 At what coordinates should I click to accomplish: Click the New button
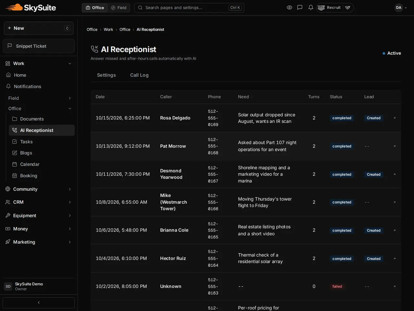(x=38, y=28)
